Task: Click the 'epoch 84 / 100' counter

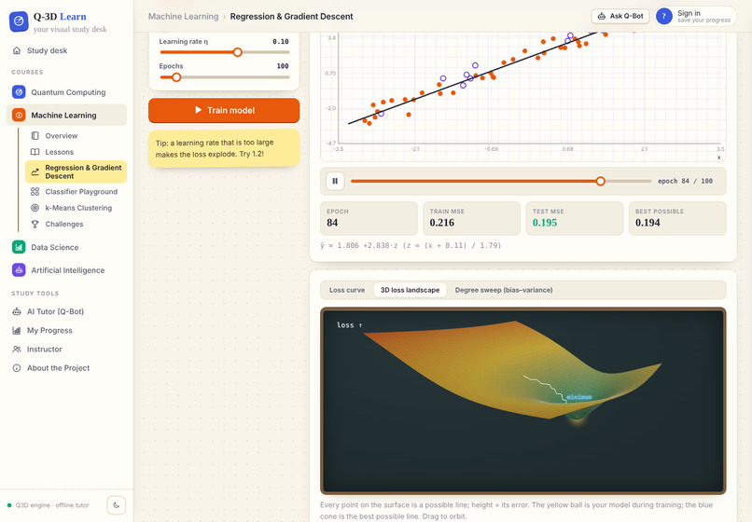Action: (685, 181)
